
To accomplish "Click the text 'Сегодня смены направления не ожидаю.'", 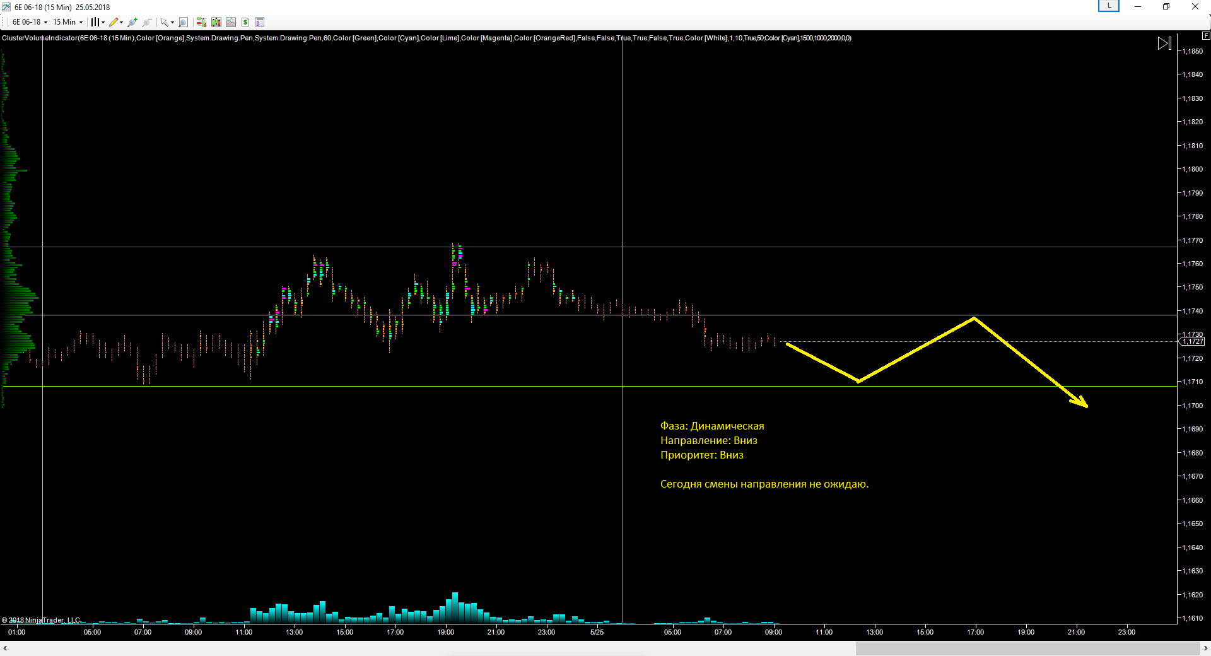I will (764, 484).
